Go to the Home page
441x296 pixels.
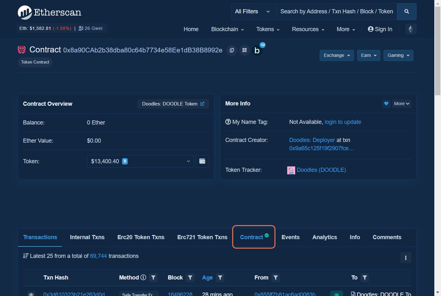click(x=191, y=29)
